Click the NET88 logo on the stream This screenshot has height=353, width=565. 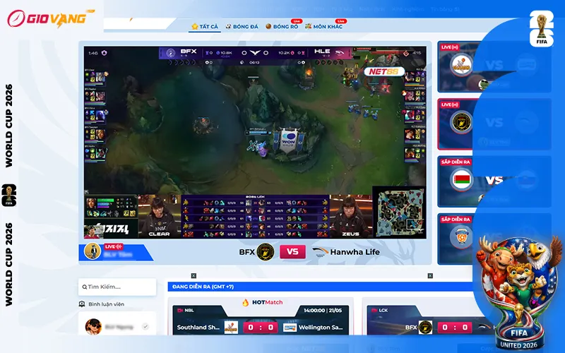[x=384, y=71]
